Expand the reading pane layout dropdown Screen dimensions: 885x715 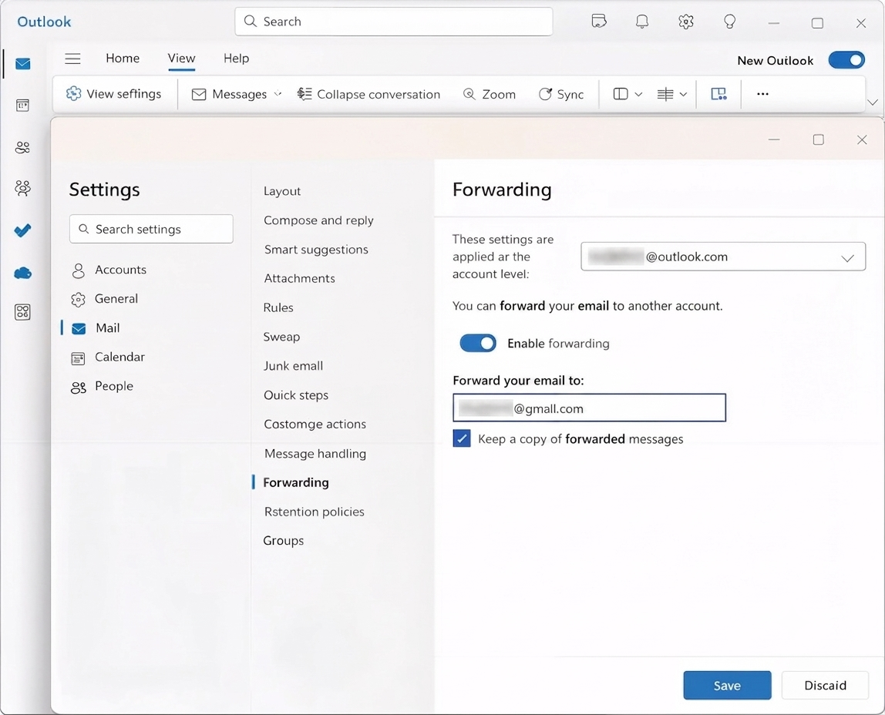coord(638,94)
